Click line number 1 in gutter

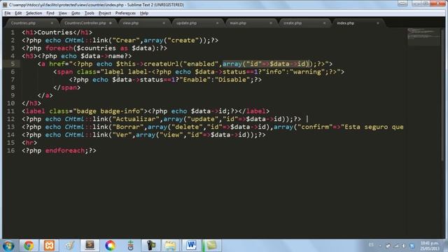[13, 33]
